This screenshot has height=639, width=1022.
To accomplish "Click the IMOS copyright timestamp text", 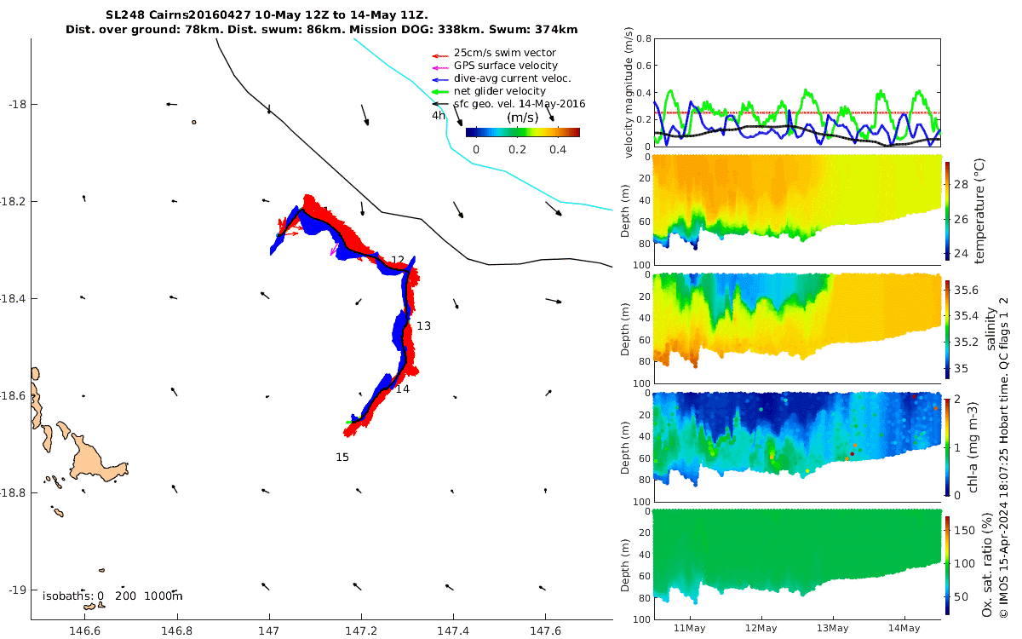I will point(1005,458).
